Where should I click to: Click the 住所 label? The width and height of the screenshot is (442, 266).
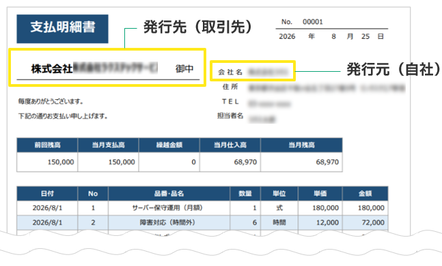click(230, 87)
